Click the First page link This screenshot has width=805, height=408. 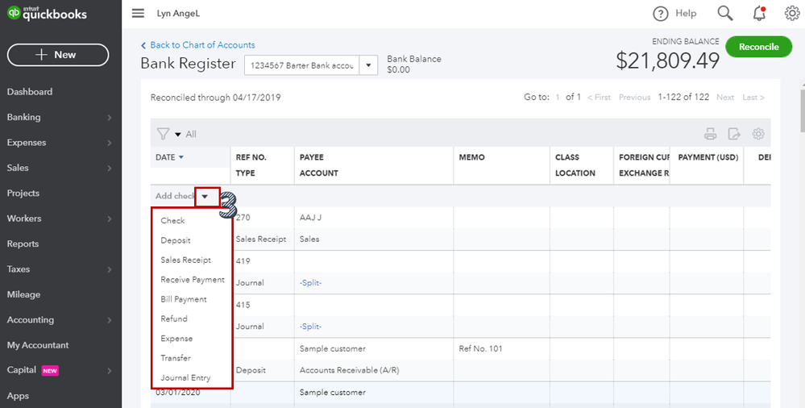(x=600, y=97)
